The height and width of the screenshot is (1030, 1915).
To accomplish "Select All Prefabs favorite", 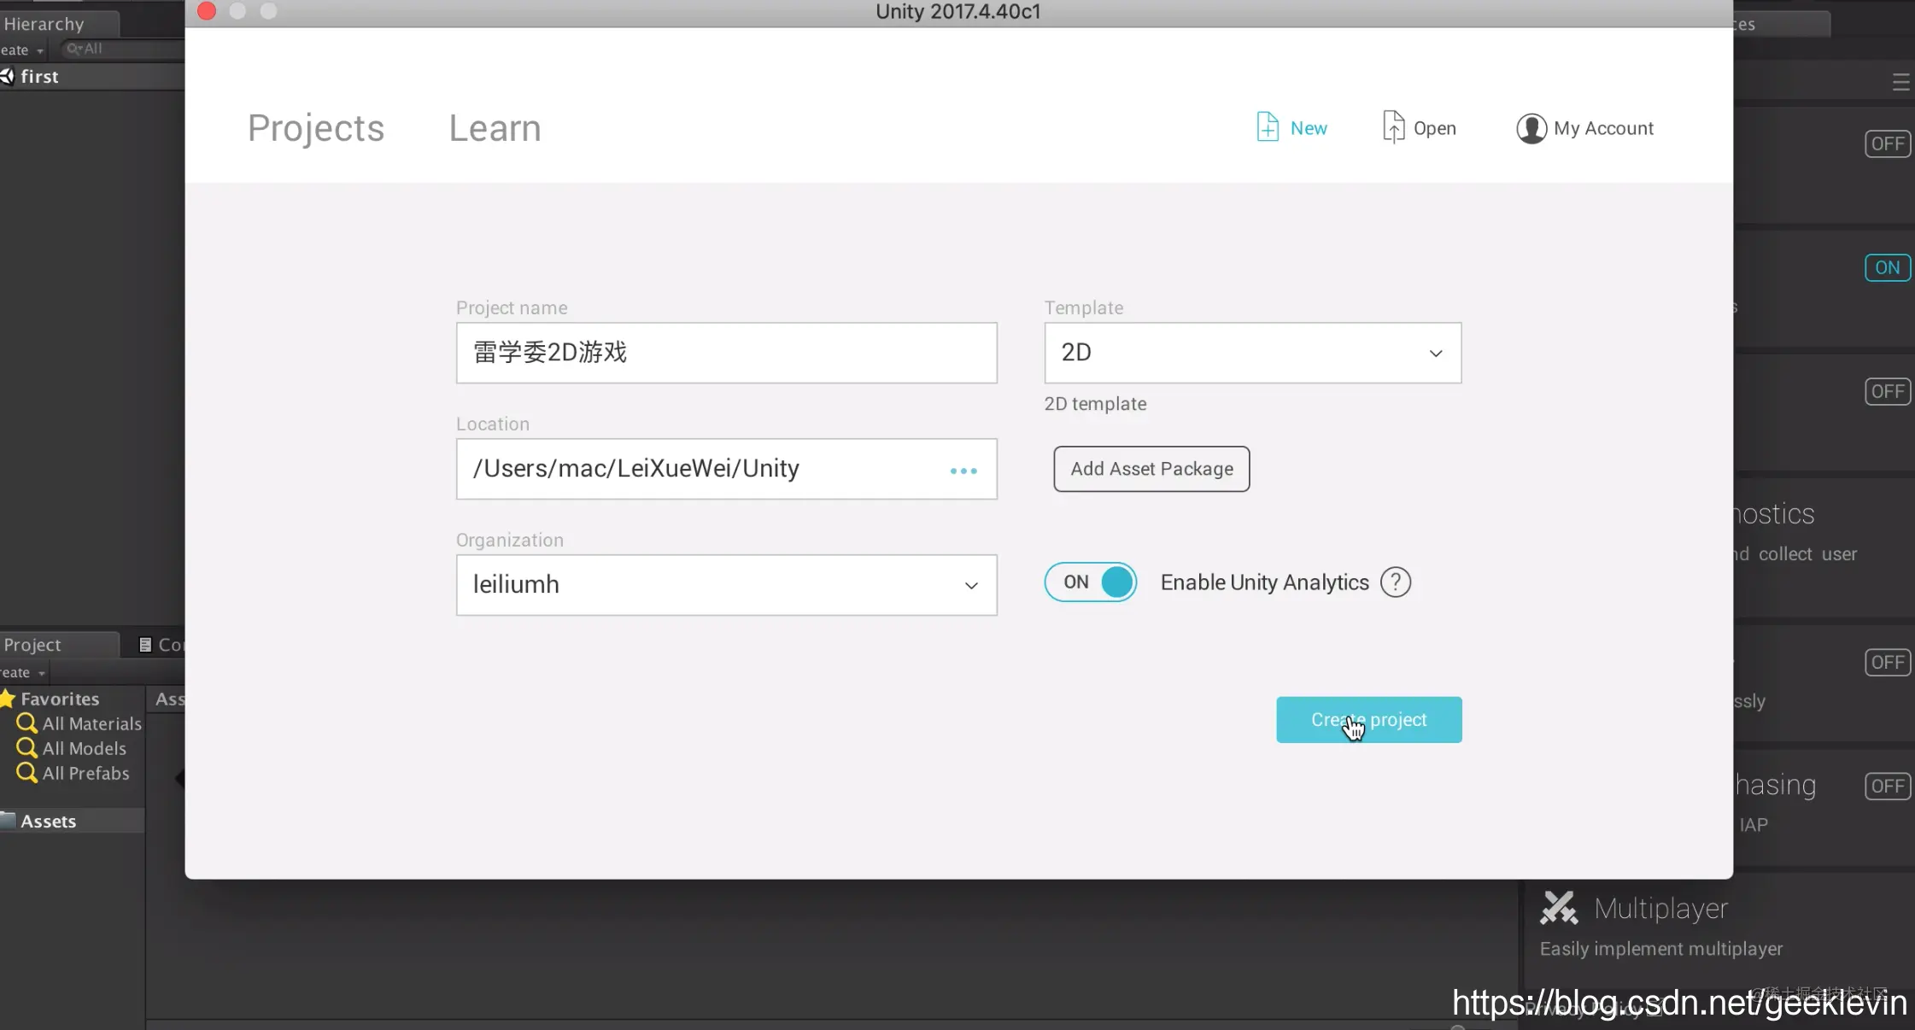I will click(86, 773).
